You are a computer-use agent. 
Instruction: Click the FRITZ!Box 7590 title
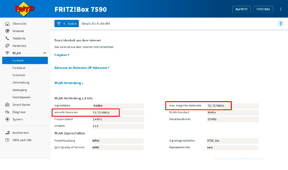point(81,9)
